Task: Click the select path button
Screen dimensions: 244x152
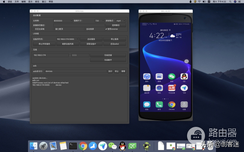Action: [115, 25]
